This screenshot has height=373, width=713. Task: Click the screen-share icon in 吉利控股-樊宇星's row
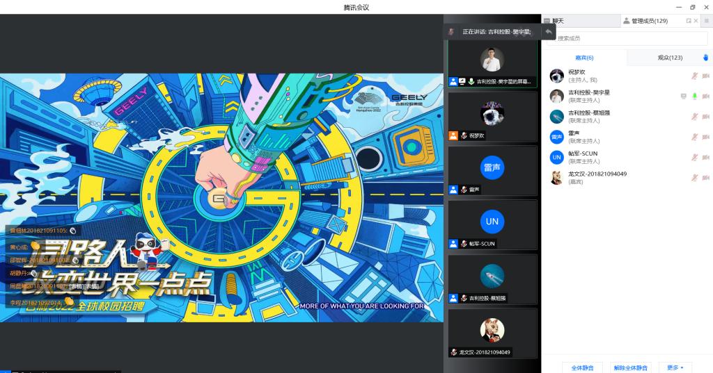pos(684,96)
